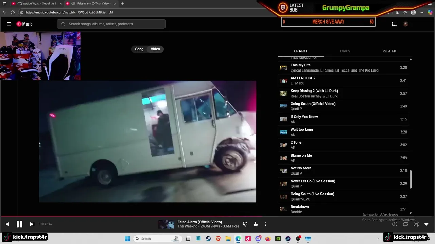The width and height of the screenshot is (435, 244).
Task: Play If Only You Knew by AK
Action: click(343, 119)
